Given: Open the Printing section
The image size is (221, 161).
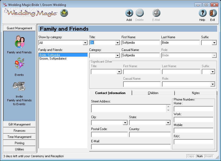Looking at the screenshot, I should [x=20, y=143].
